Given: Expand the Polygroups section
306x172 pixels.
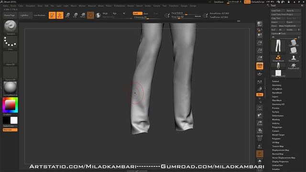Looking at the screenshot, I should 277,127.
